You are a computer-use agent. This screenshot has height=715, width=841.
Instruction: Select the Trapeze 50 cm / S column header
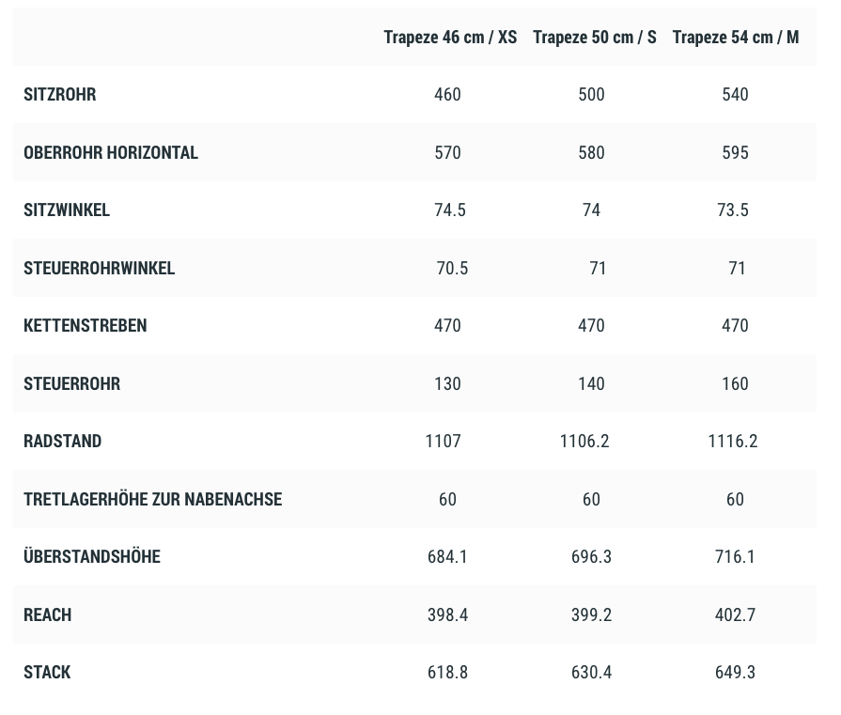pyautogui.click(x=594, y=38)
